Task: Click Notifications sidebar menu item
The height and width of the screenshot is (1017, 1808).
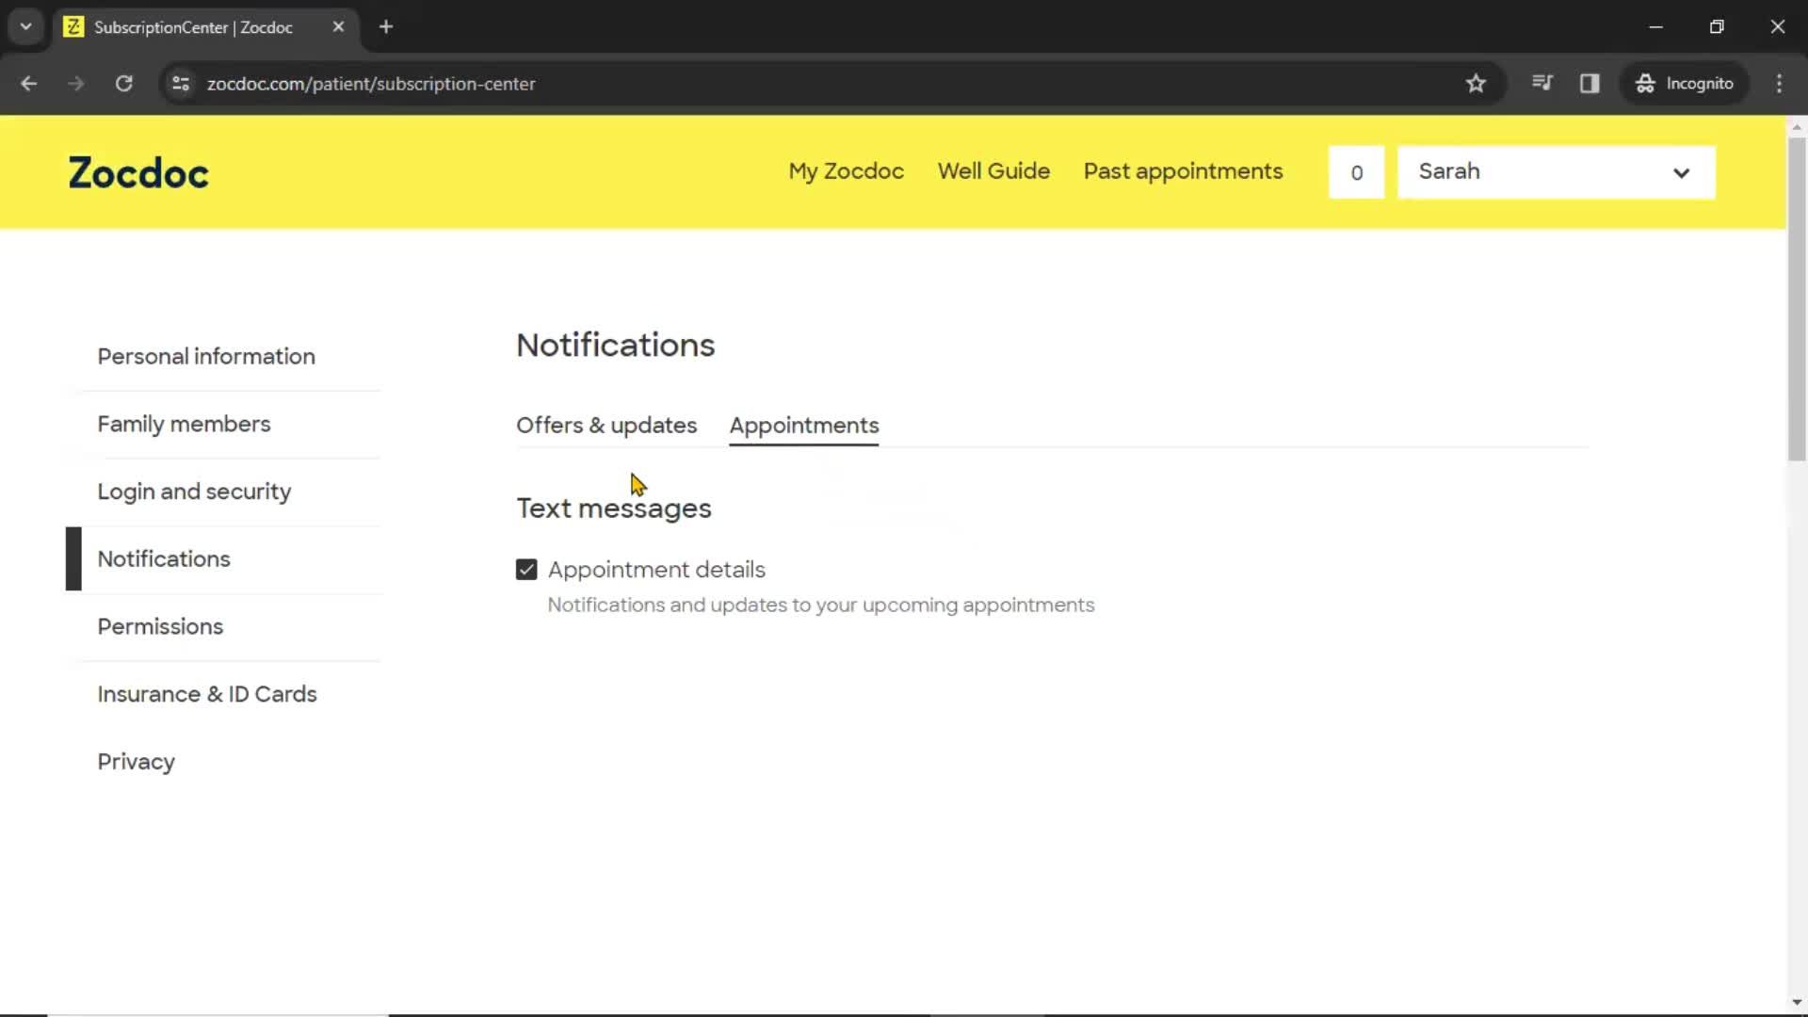Action: coord(163,558)
